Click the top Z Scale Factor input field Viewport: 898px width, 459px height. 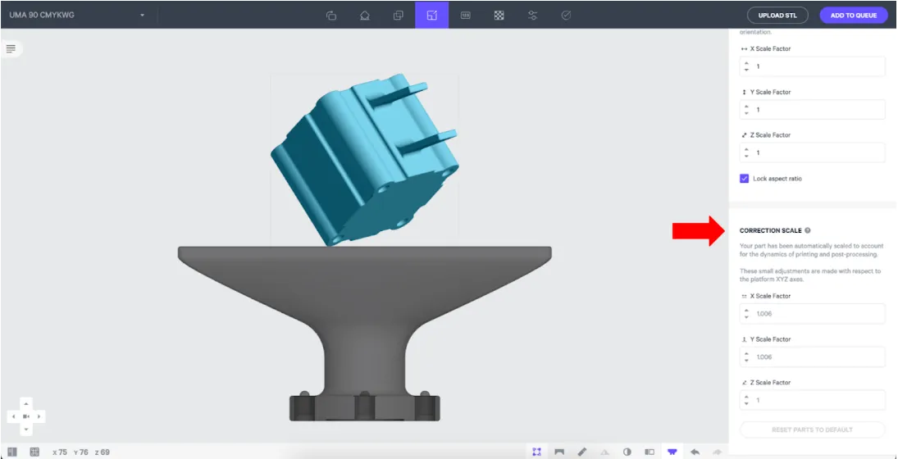[x=813, y=152]
